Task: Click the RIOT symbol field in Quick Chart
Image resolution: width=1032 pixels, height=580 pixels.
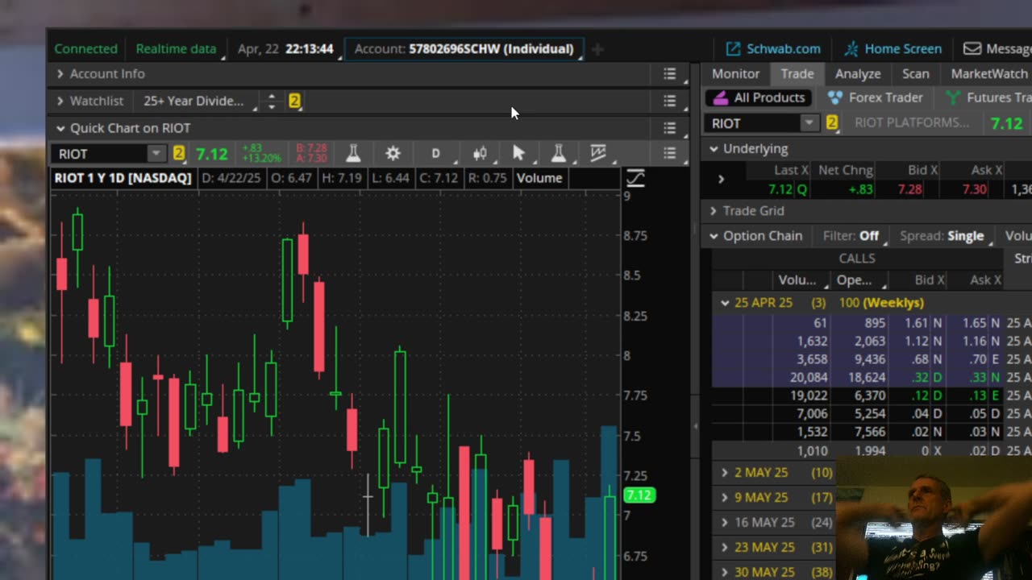Action: [x=99, y=153]
